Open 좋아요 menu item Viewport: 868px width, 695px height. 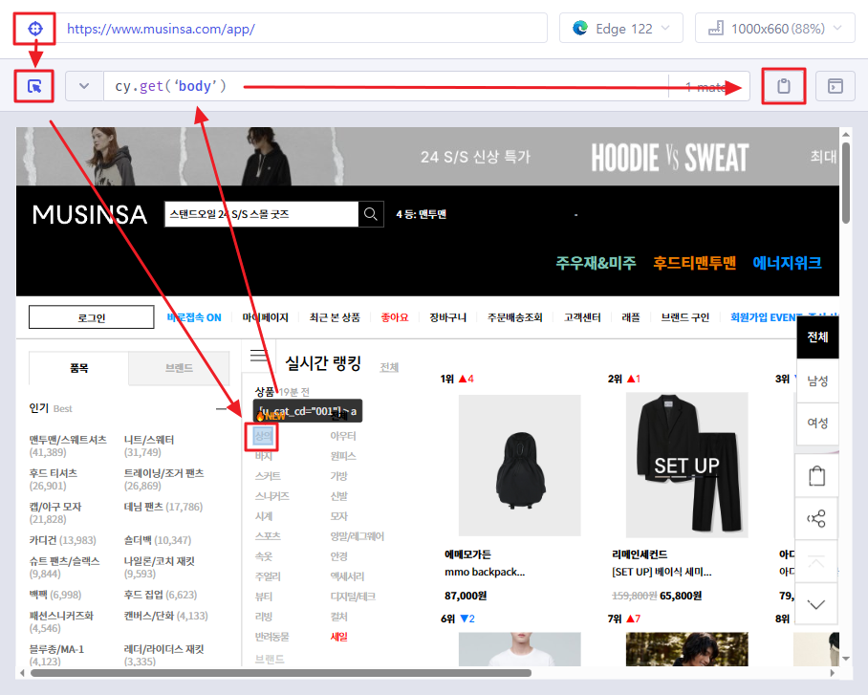pos(395,317)
